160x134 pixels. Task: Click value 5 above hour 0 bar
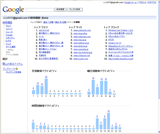[x=33, y=121]
